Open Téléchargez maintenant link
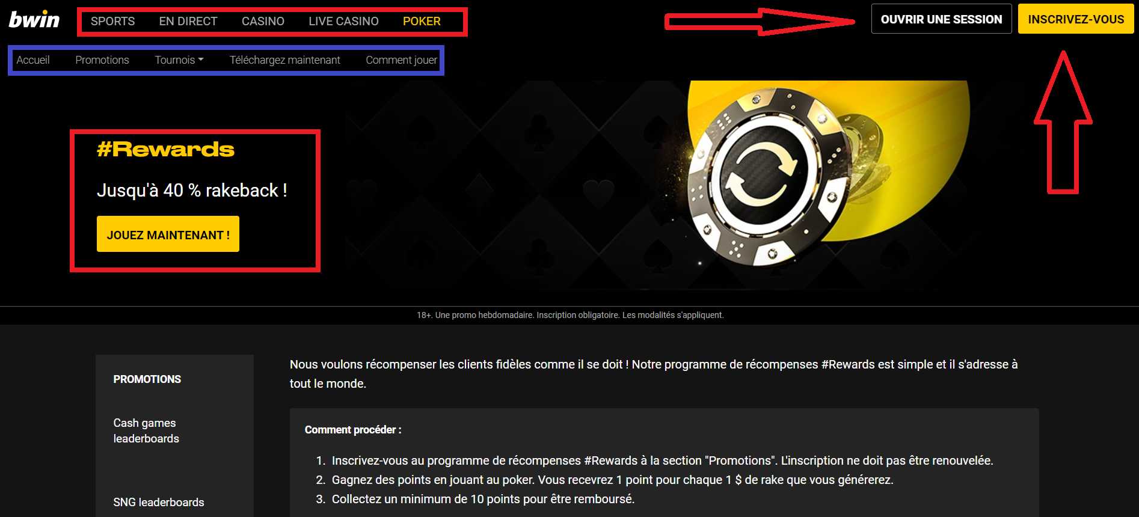 (x=285, y=60)
